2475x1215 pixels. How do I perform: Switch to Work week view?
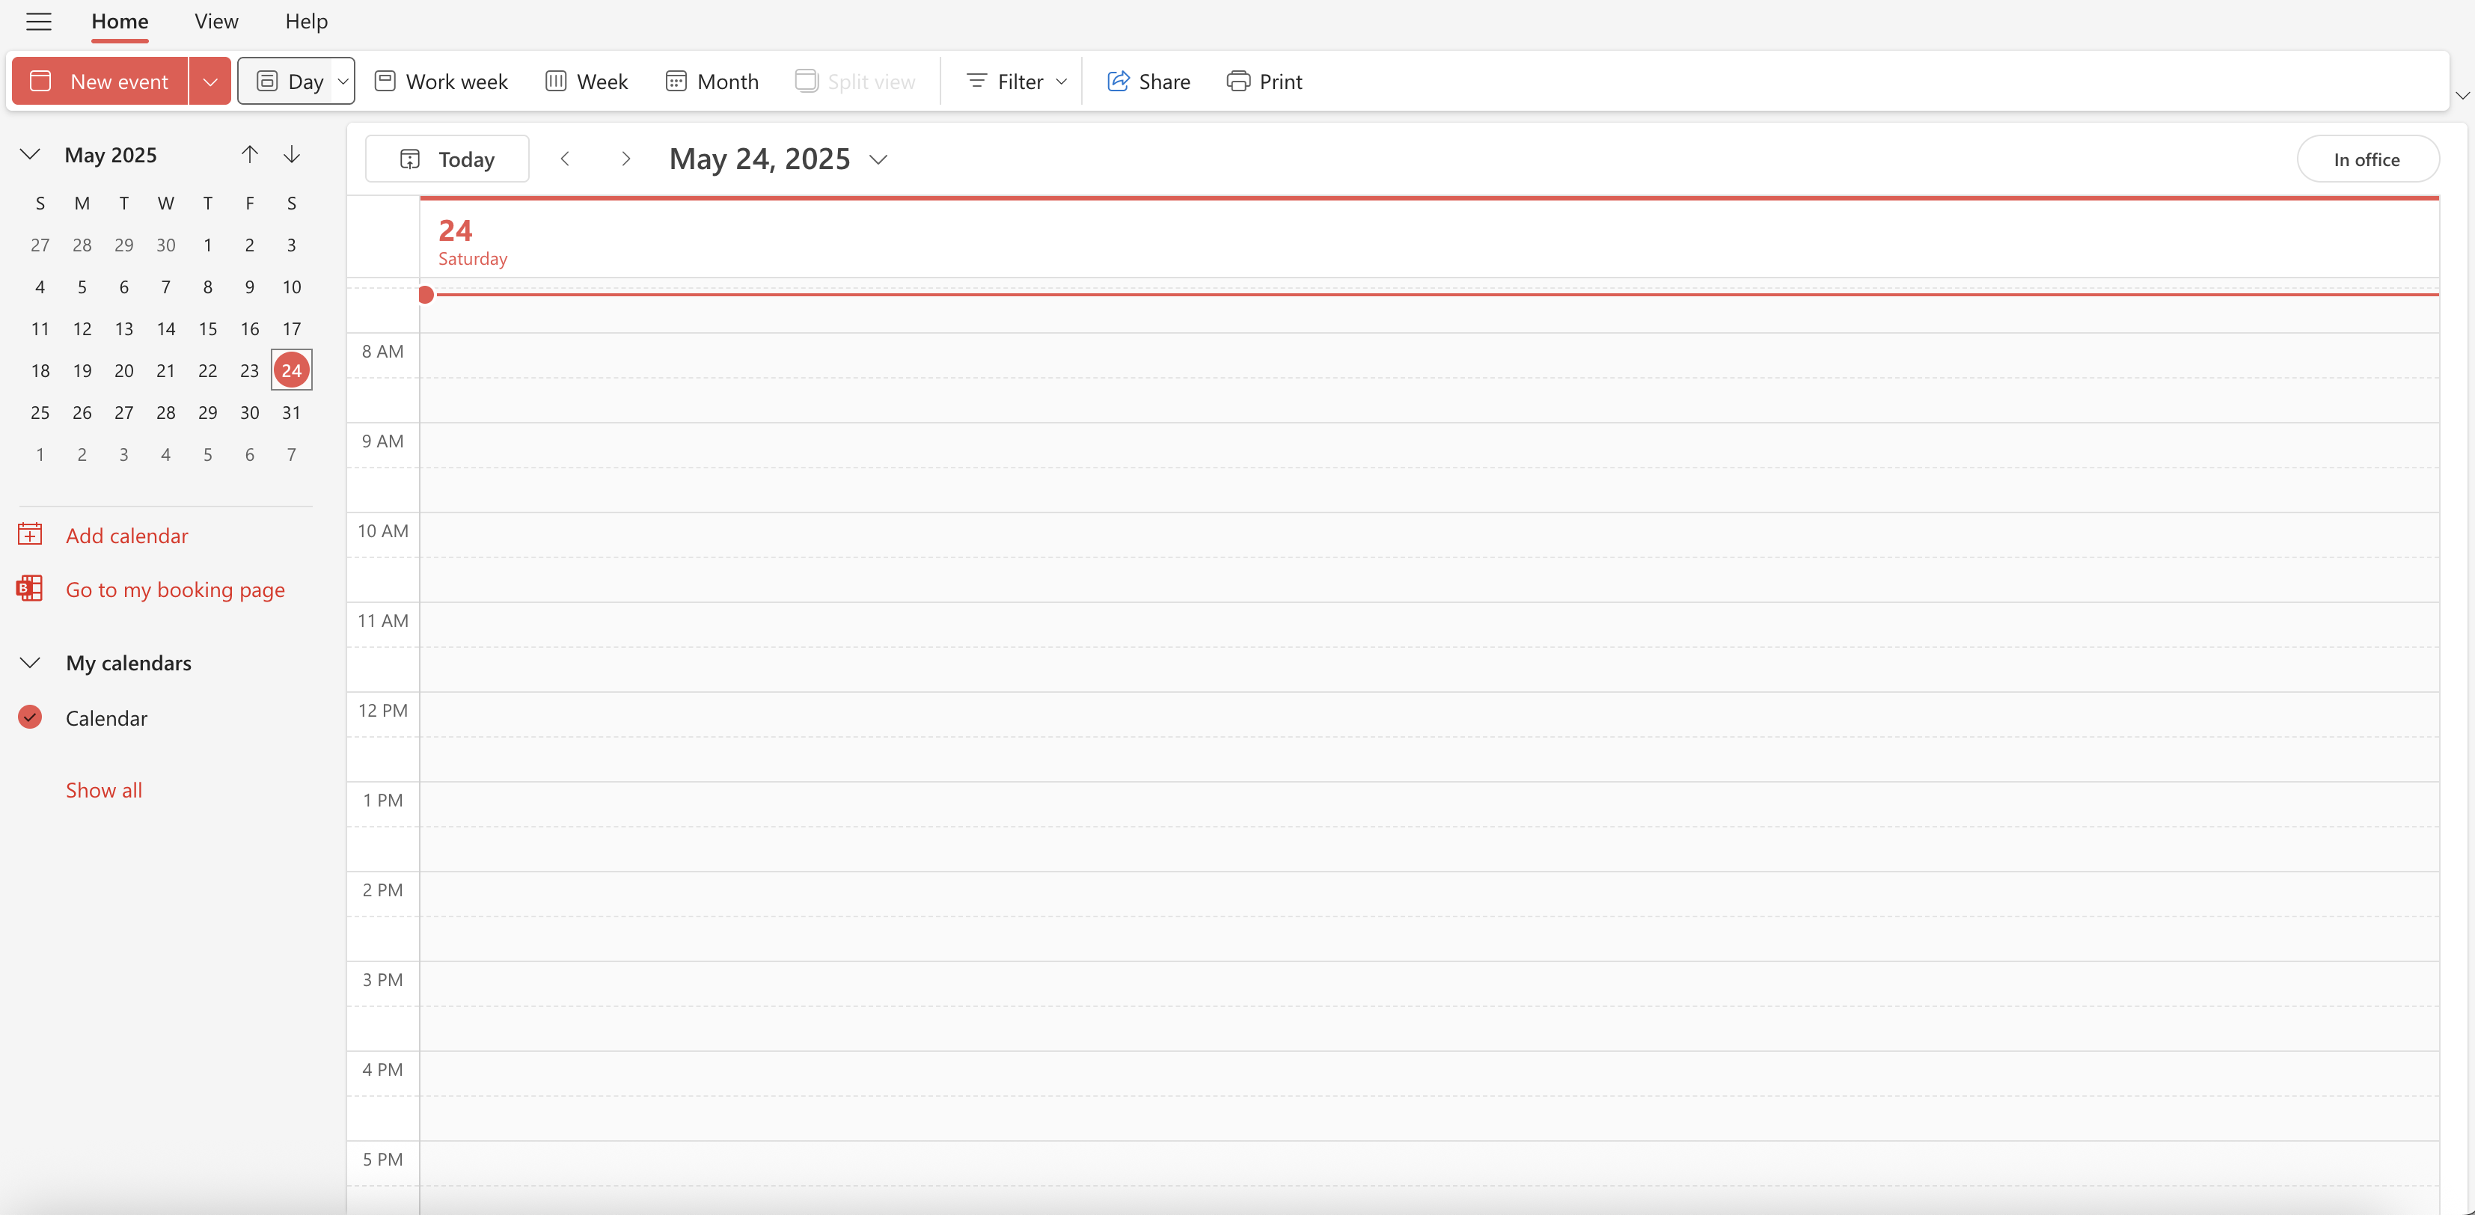point(441,81)
